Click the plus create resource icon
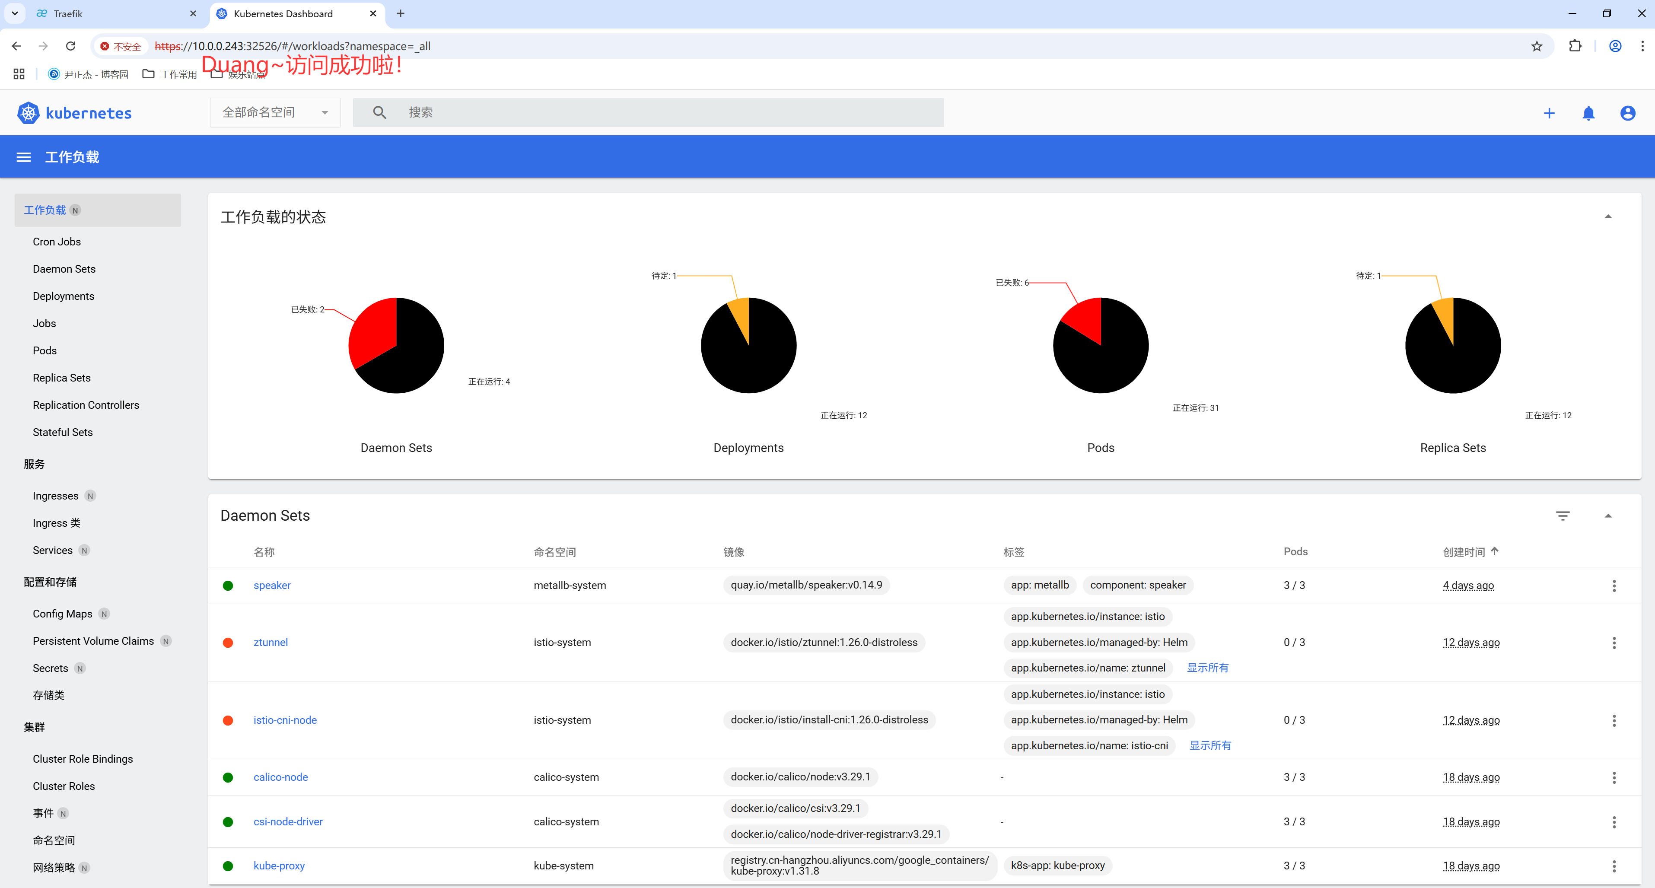 1549,113
